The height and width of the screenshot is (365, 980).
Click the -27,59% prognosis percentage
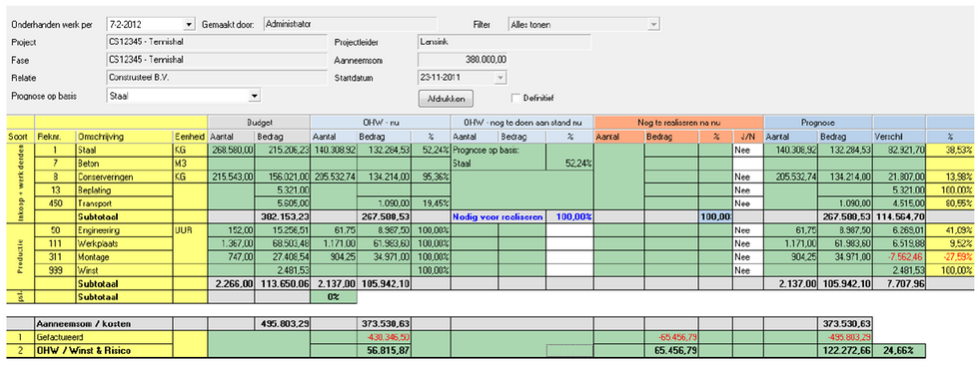(950, 256)
